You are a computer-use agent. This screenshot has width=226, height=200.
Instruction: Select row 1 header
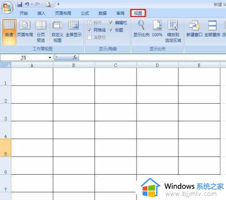click(5, 77)
